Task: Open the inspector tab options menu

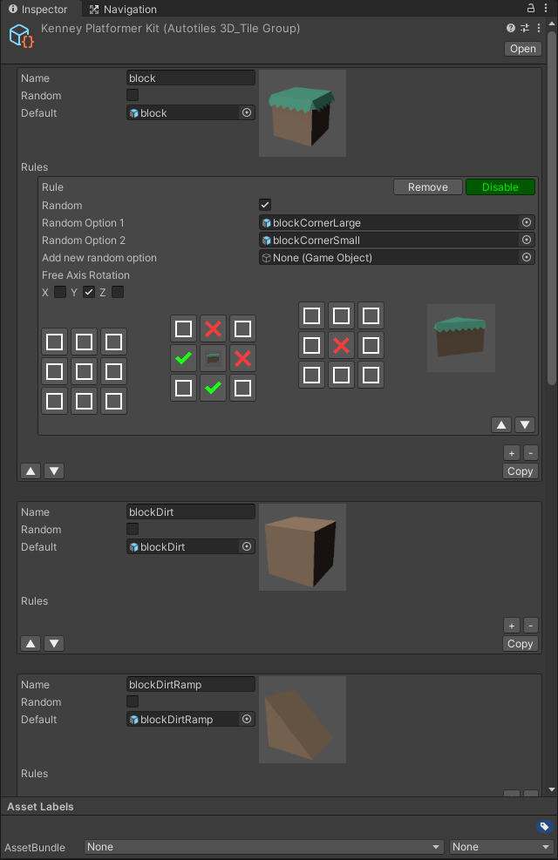Action: [546, 8]
